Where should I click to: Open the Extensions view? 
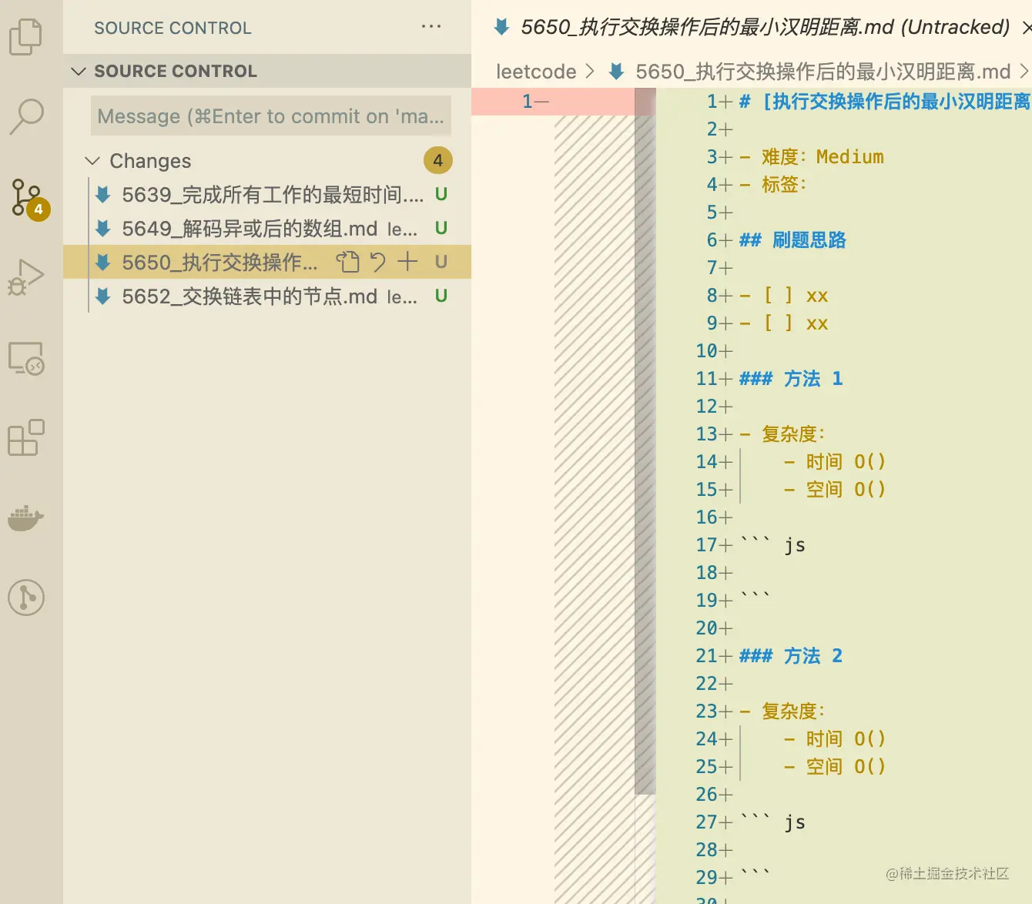[26, 437]
